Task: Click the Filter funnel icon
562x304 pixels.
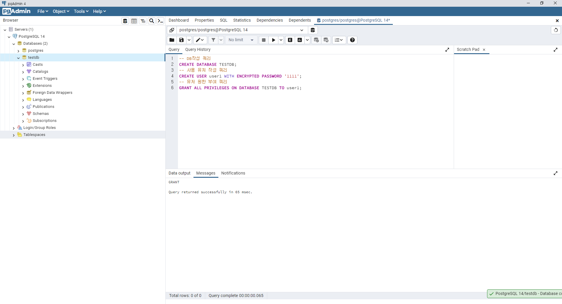Action: 213,40
